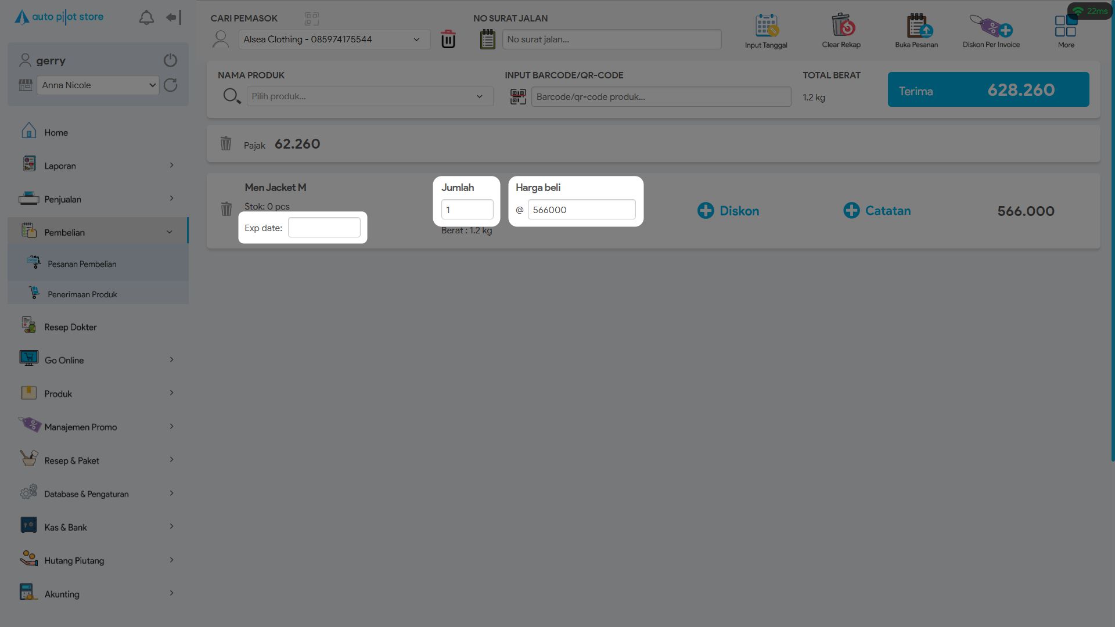Image resolution: width=1115 pixels, height=627 pixels.
Task: Click the barcode scanner icon
Action: [518, 96]
